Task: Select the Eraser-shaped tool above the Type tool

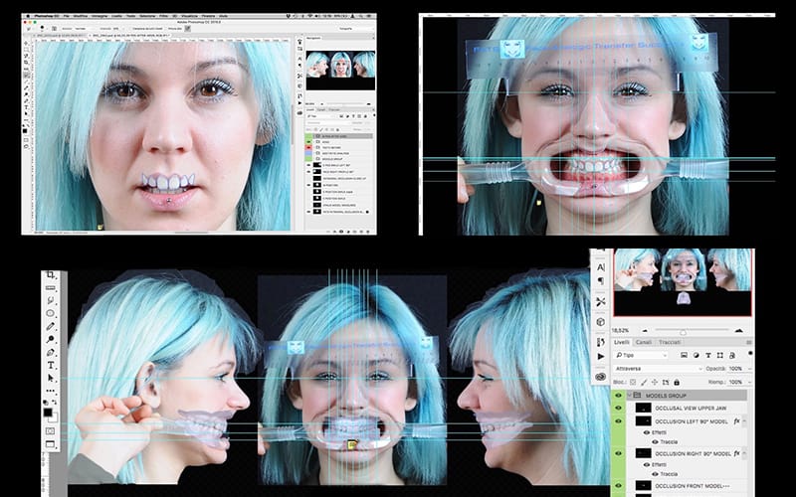Action: point(51,353)
